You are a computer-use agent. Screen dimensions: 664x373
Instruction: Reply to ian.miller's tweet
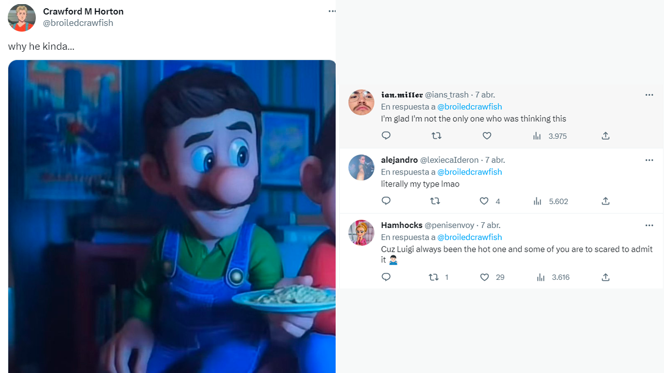pos(386,136)
